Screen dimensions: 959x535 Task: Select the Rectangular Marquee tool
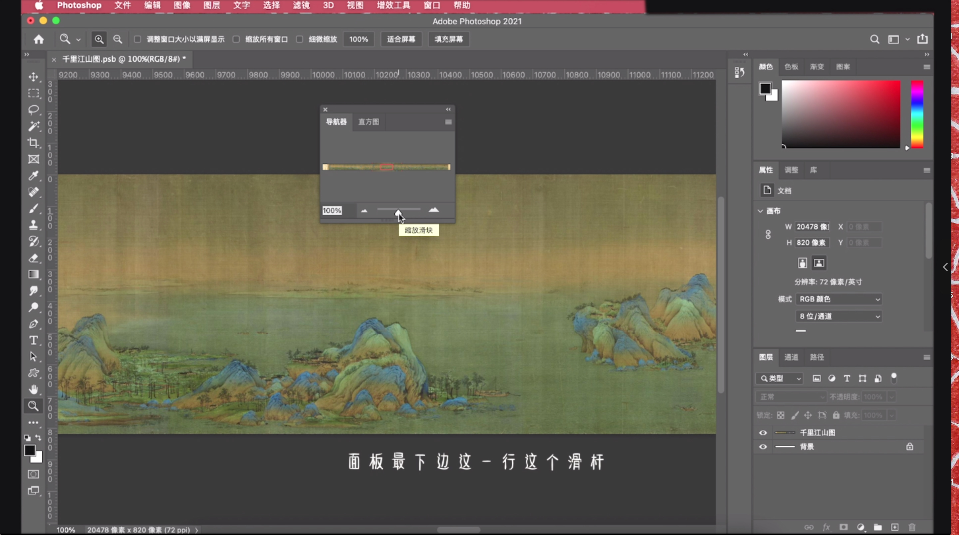tap(34, 93)
